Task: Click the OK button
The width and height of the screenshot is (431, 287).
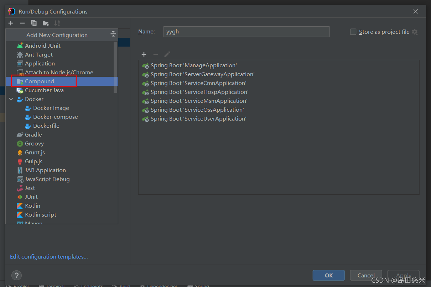Action: (329, 275)
